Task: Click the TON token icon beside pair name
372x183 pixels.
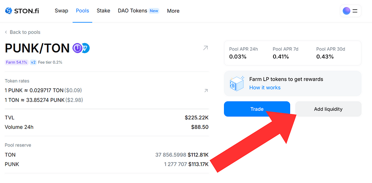Action: [x=86, y=48]
